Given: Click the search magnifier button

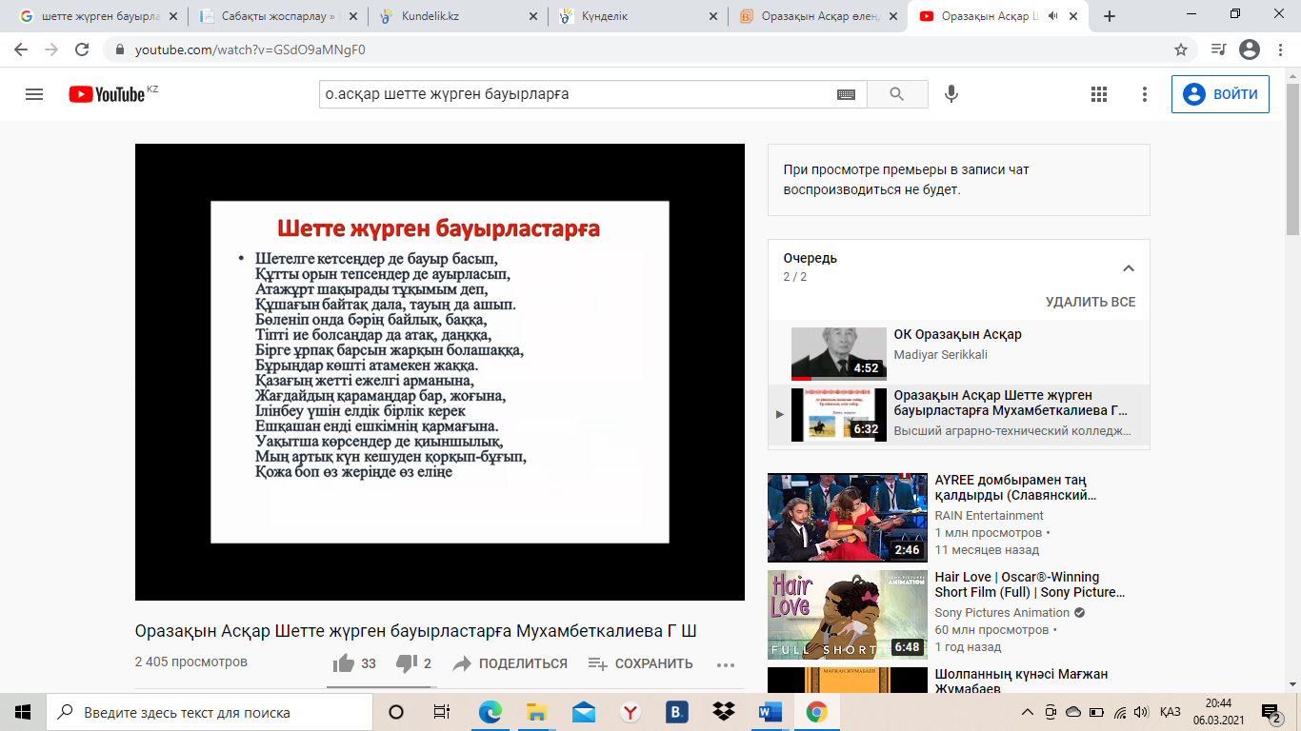Looking at the screenshot, I should 896,94.
